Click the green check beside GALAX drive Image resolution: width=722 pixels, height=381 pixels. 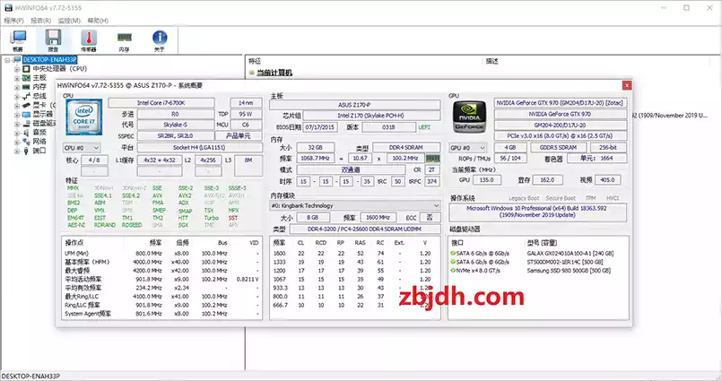tap(453, 254)
